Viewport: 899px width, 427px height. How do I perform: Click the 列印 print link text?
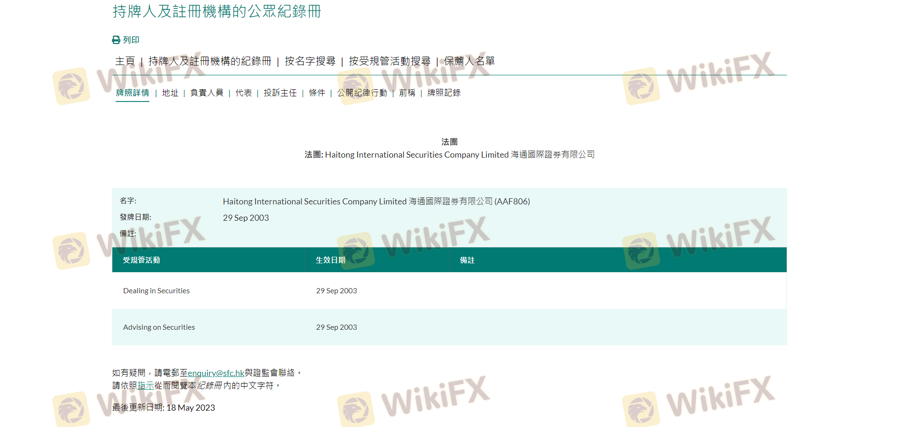coord(131,40)
